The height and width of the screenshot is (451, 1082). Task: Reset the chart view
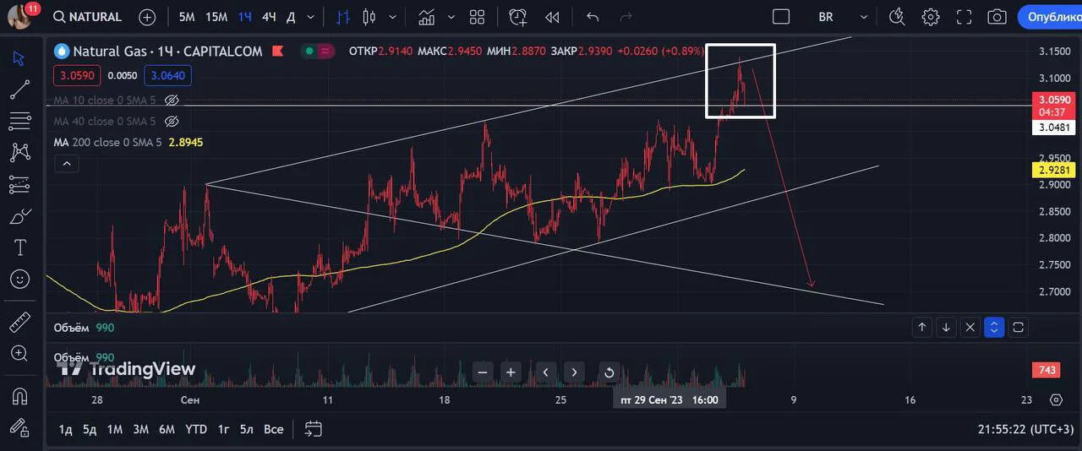[x=609, y=372]
